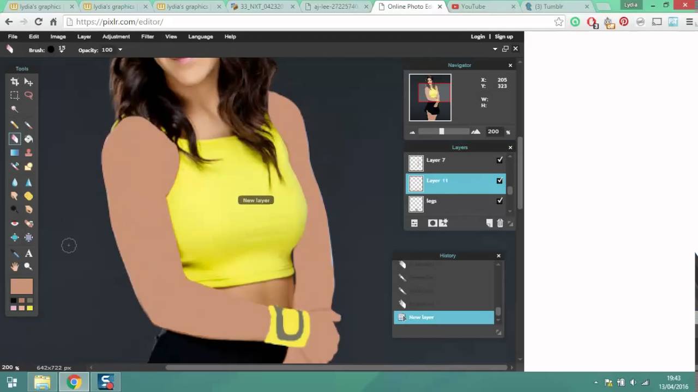Click the Login link
Viewport: 698px width, 392px height.
point(478,36)
